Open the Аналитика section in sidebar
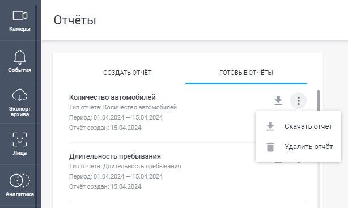348x208 pixels. click(20, 185)
